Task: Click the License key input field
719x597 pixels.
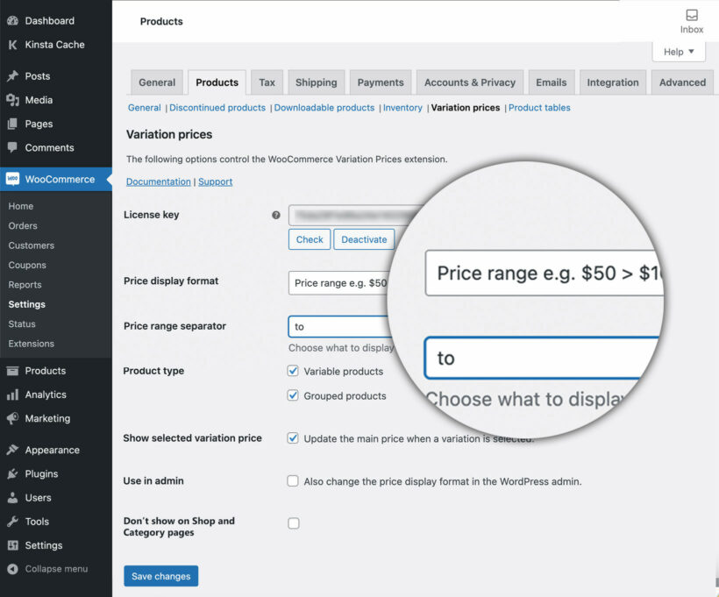Action: [x=353, y=215]
